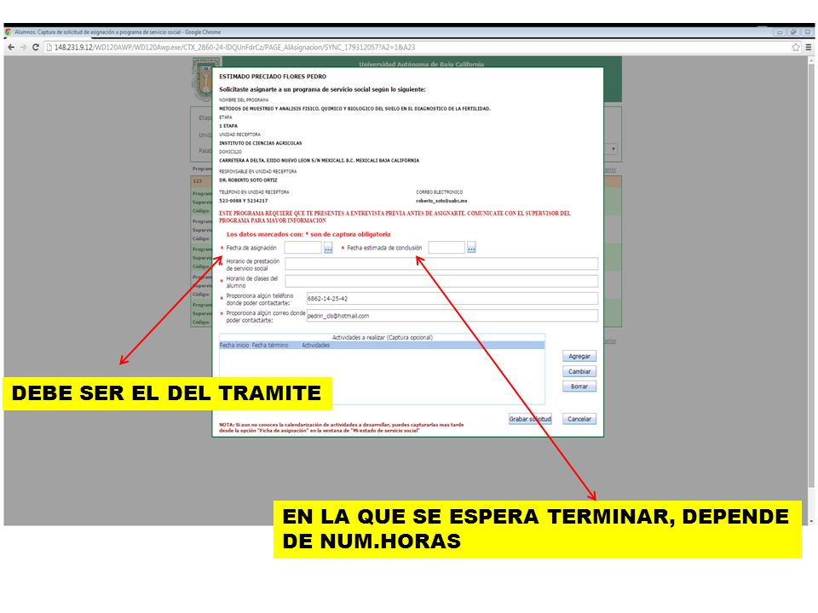
Task: Click the Horario de prestación de servicio social field
Action: 441,264
